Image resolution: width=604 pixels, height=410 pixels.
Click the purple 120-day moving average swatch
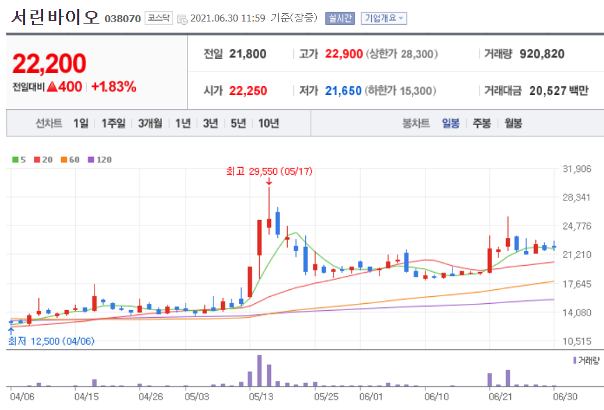(x=91, y=160)
